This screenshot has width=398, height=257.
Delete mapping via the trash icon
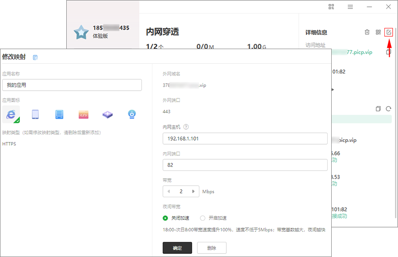click(x=367, y=32)
